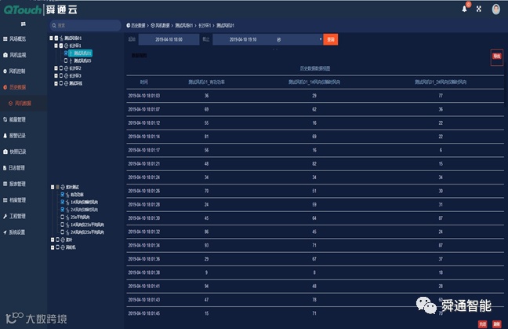Image resolution: width=508 pixels, height=329 pixels.
Task: Click the 长沙环1 breadcrumb link
Action: pos(205,25)
